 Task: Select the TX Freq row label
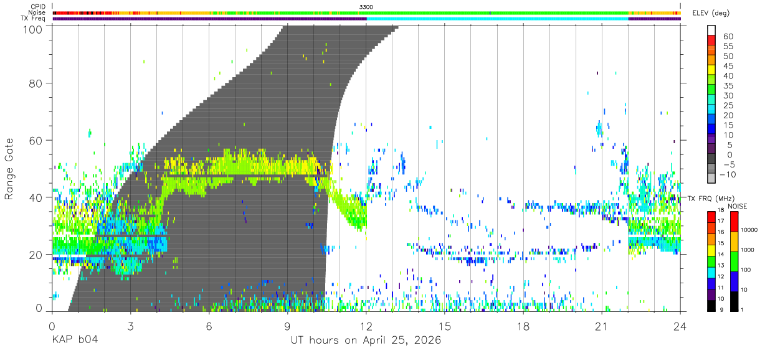[34, 18]
